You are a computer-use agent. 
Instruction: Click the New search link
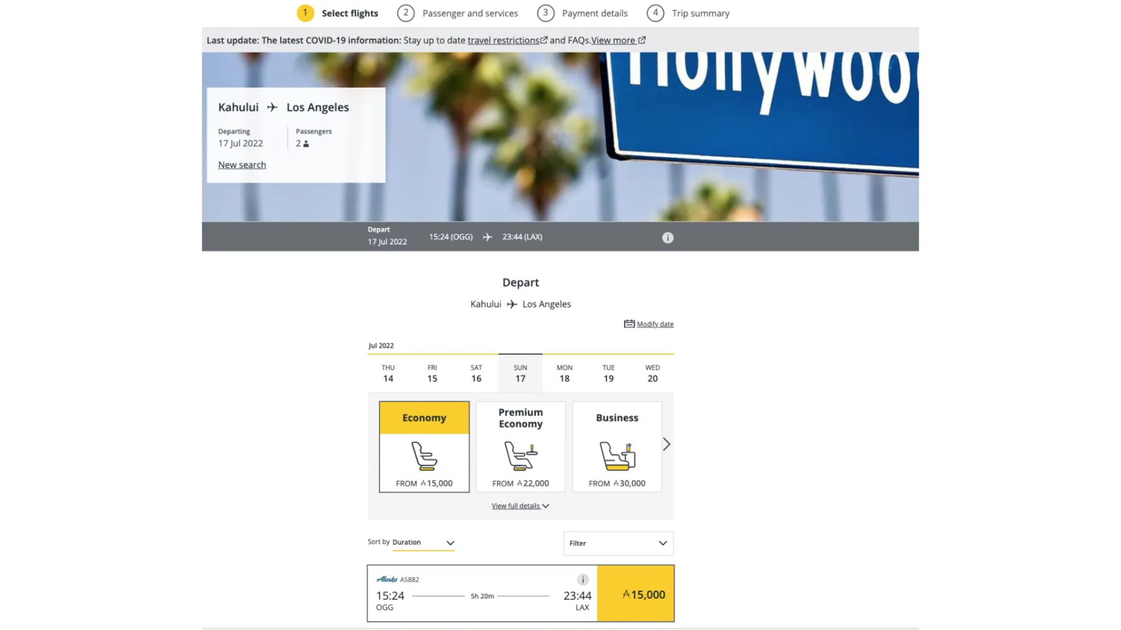tap(242, 165)
